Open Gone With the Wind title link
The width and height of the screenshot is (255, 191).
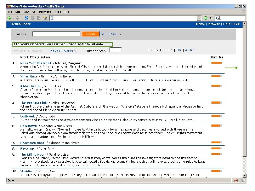36,63
